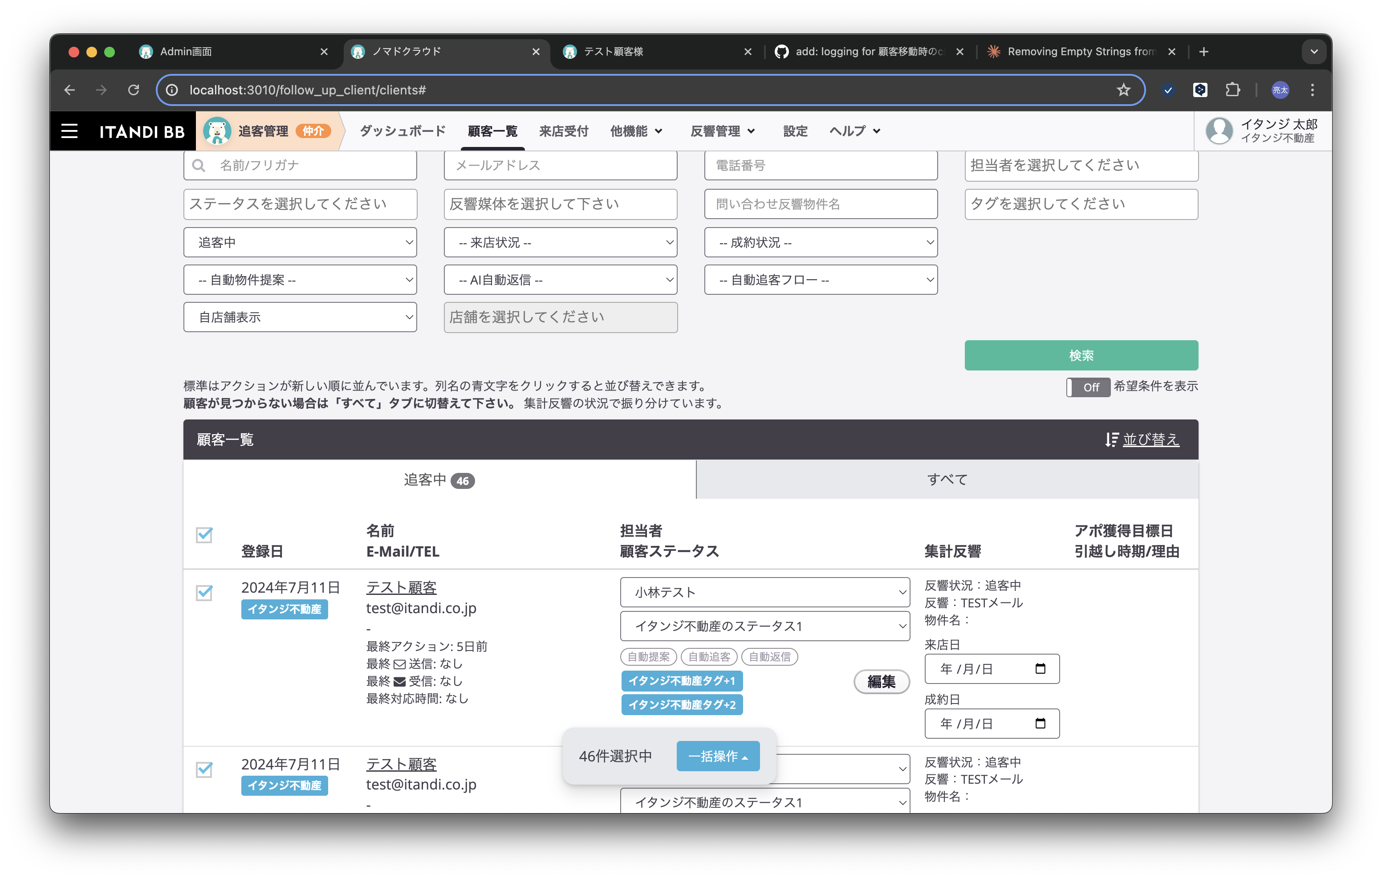This screenshot has width=1382, height=879.
Task: Expand the 成約状況 dropdown
Action: [821, 242]
